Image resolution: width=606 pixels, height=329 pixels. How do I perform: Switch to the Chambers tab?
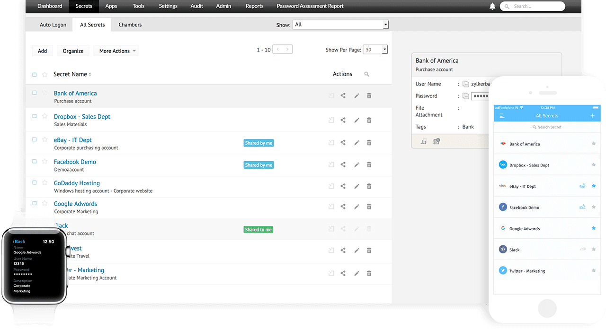point(130,25)
